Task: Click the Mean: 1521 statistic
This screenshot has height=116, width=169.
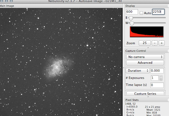Action: click(x=153, y=110)
